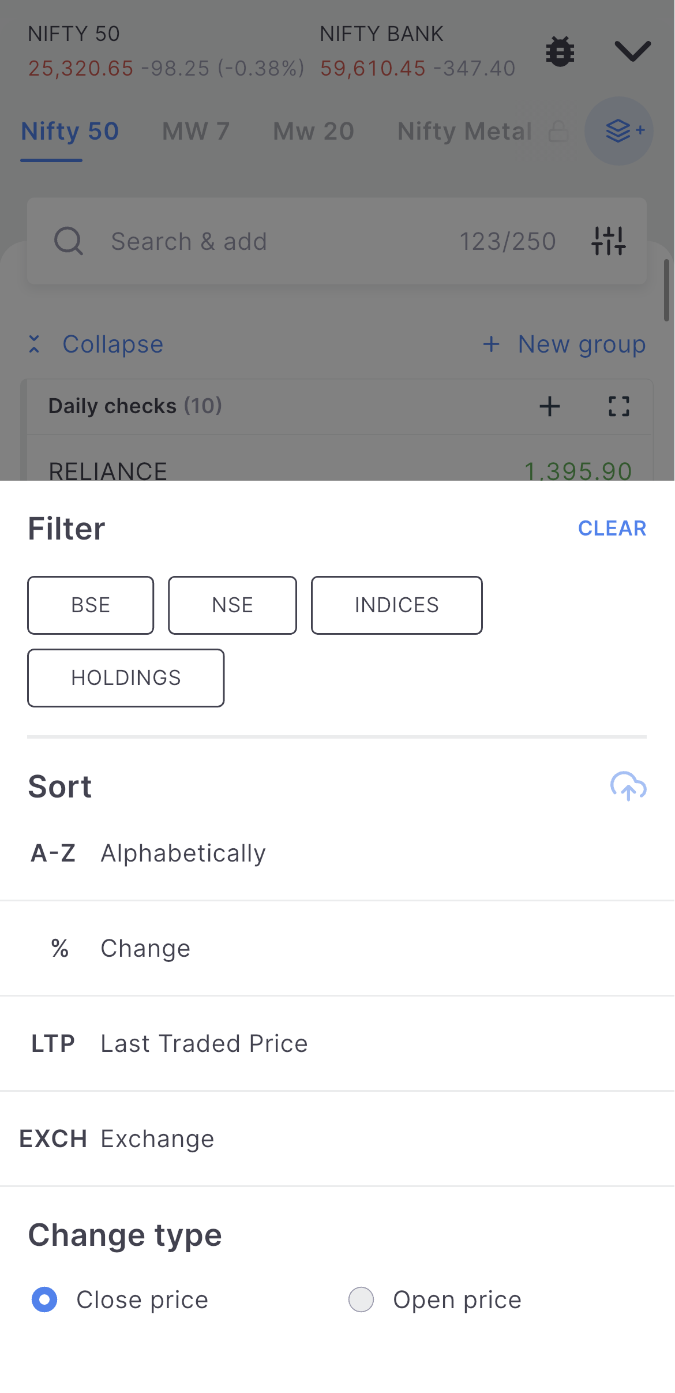Enable the NSE filter chip
Viewport: 675px width, 1393px height.
[x=232, y=605]
